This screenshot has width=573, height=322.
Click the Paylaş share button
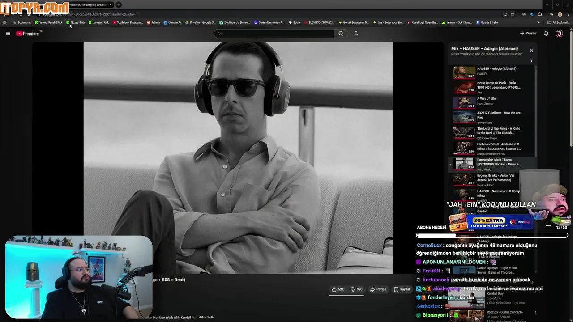378,289
